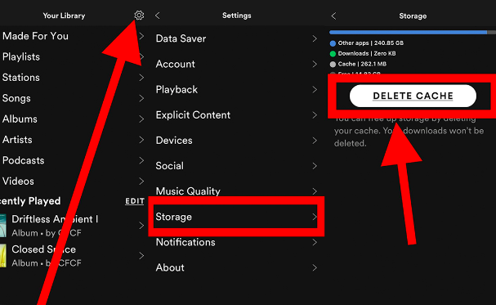Image resolution: width=496 pixels, height=305 pixels.
Task: Expand chevron beside Closed Space album
Action: (141, 256)
